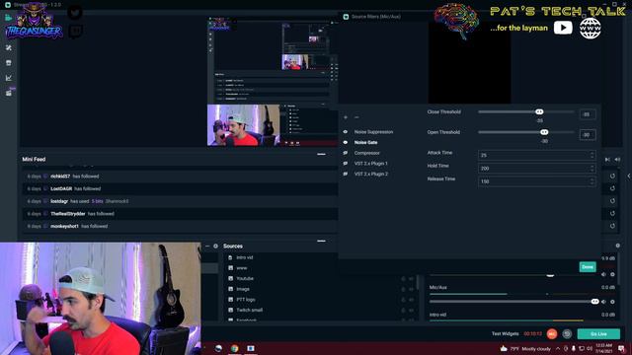Viewport: 632px width, 355px height.
Task: Toggle visibility of Noise Gate filter
Action: (x=346, y=142)
